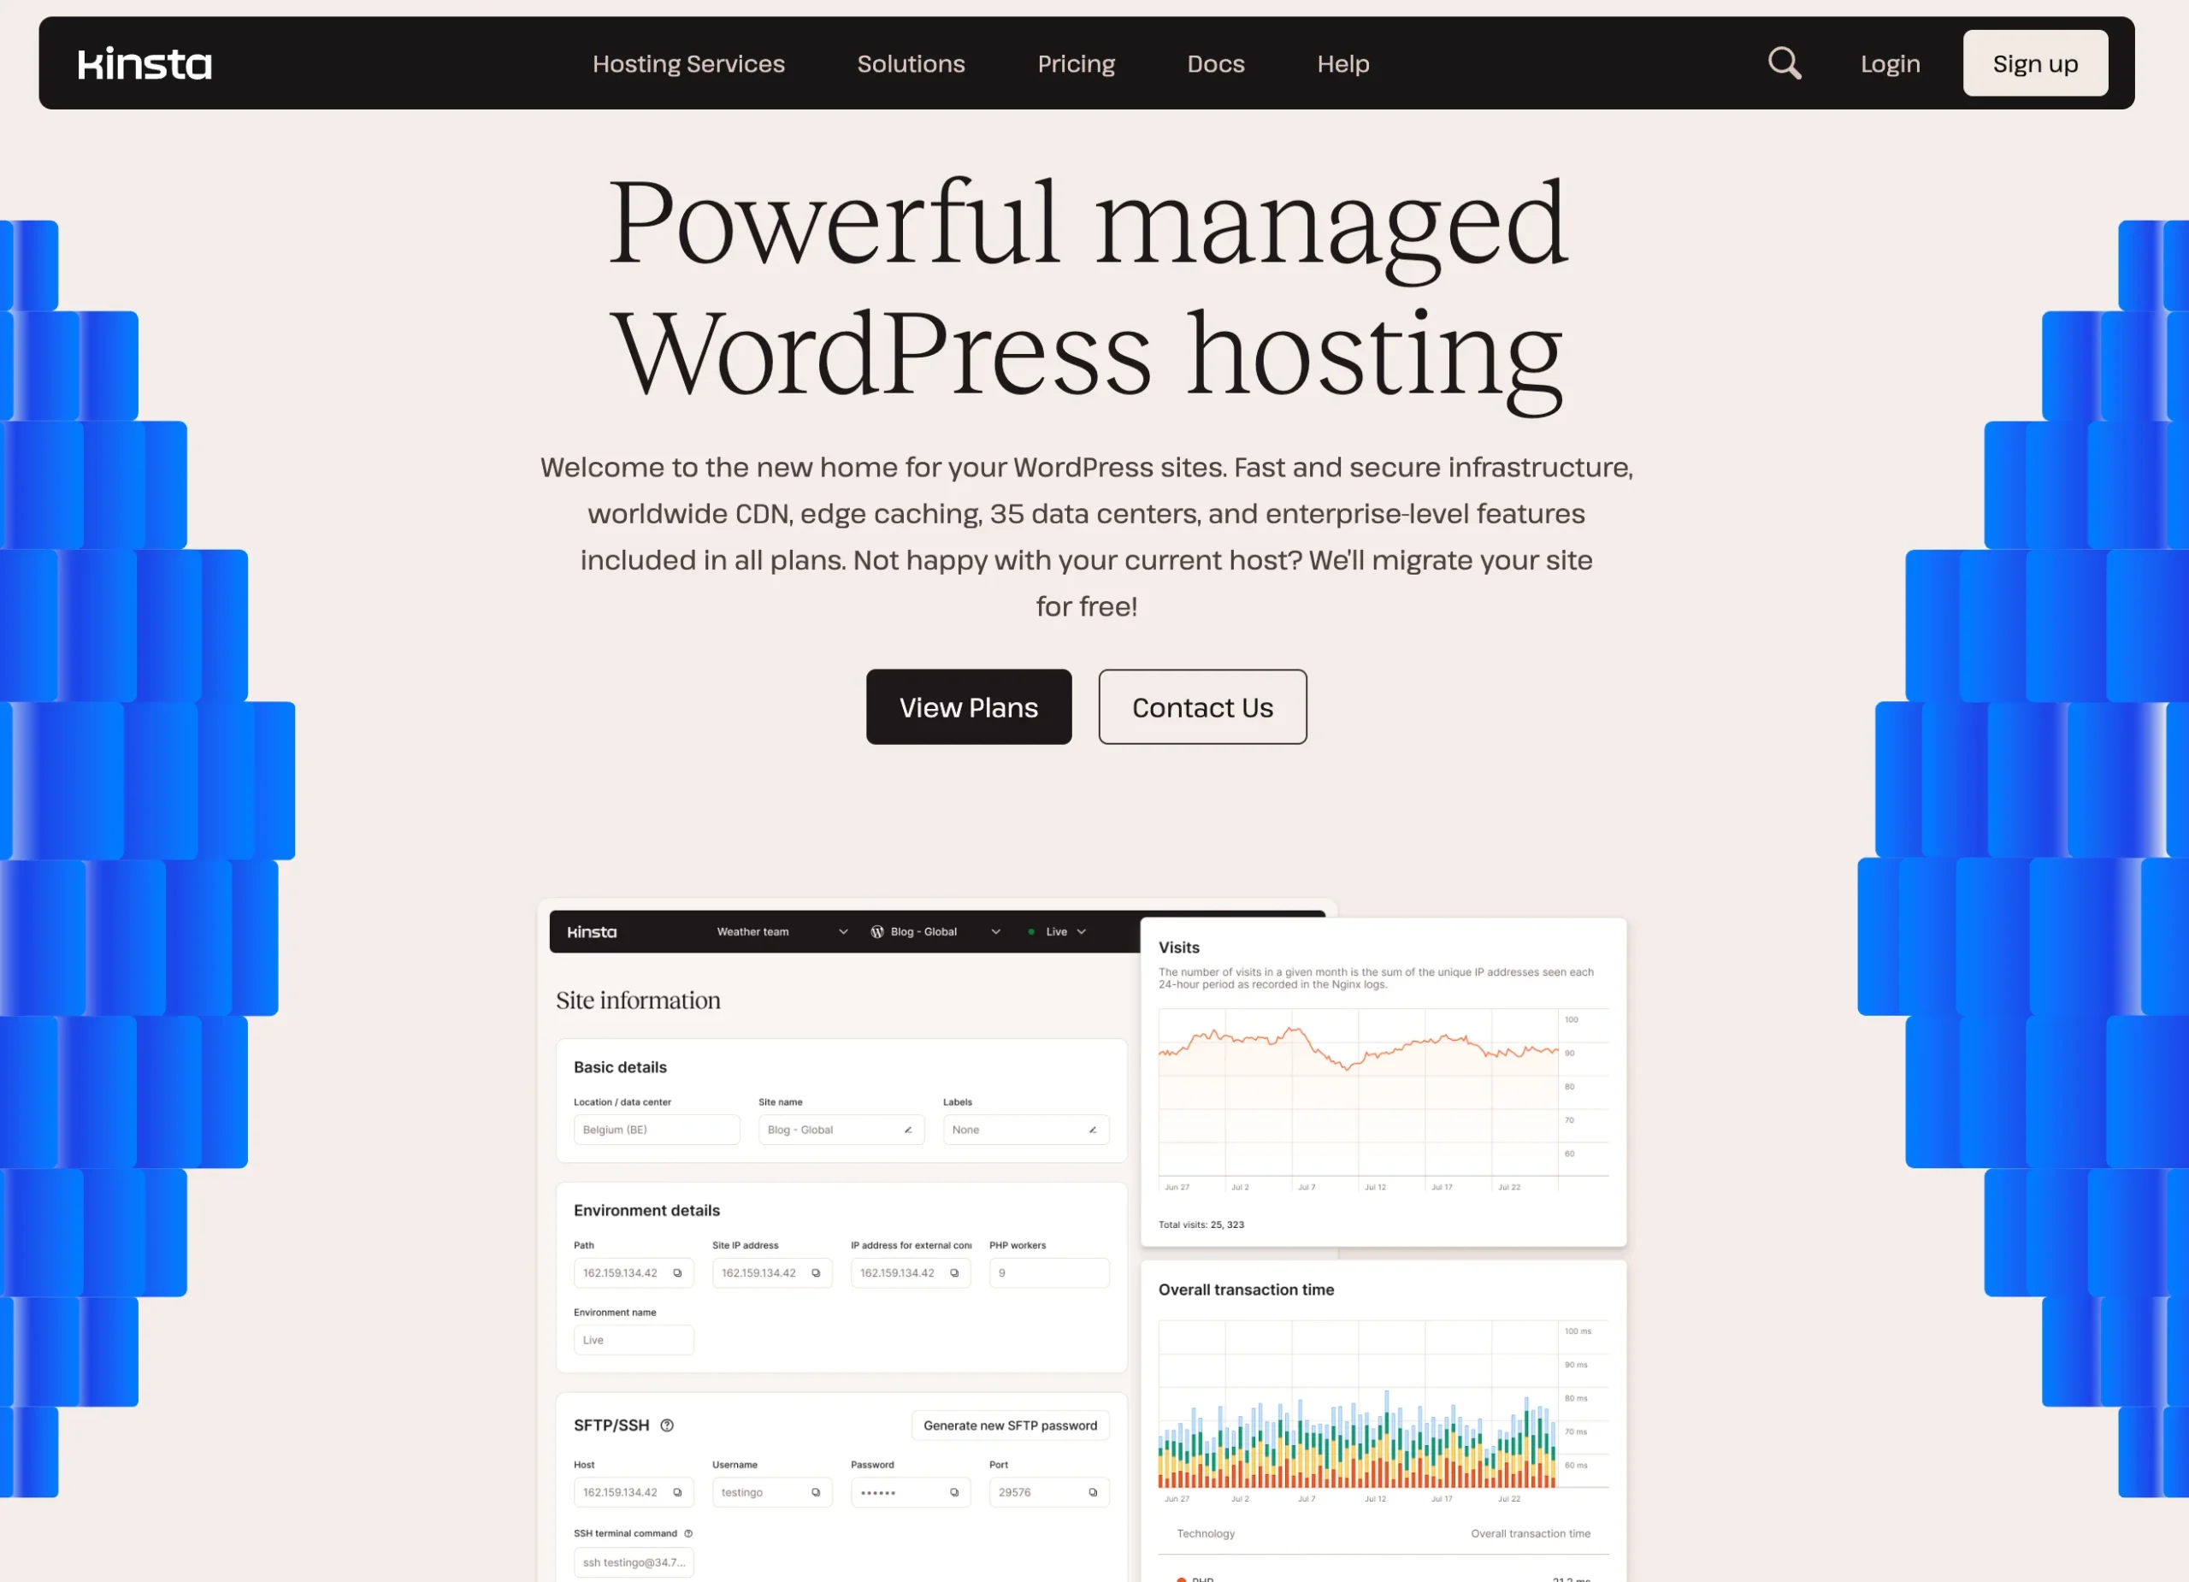Click the Sign up button
Viewport: 2189px width, 1582px height.
pos(2034,62)
